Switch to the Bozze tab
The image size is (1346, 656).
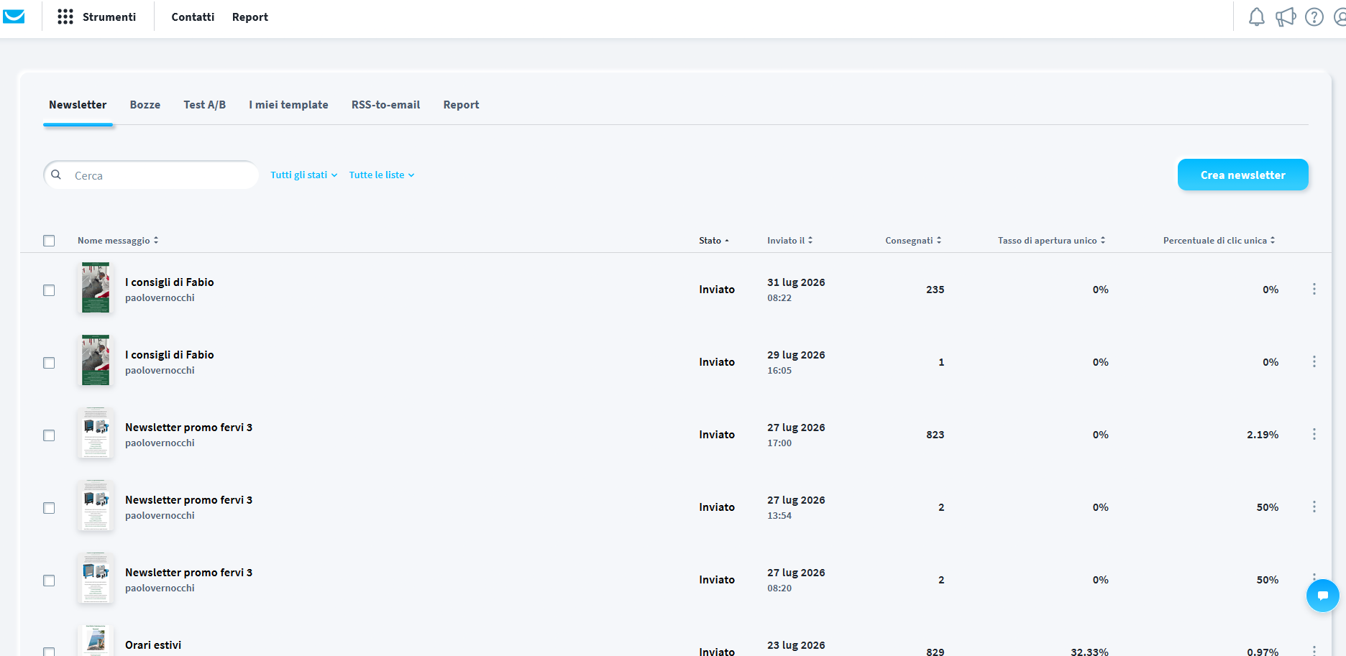145,105
